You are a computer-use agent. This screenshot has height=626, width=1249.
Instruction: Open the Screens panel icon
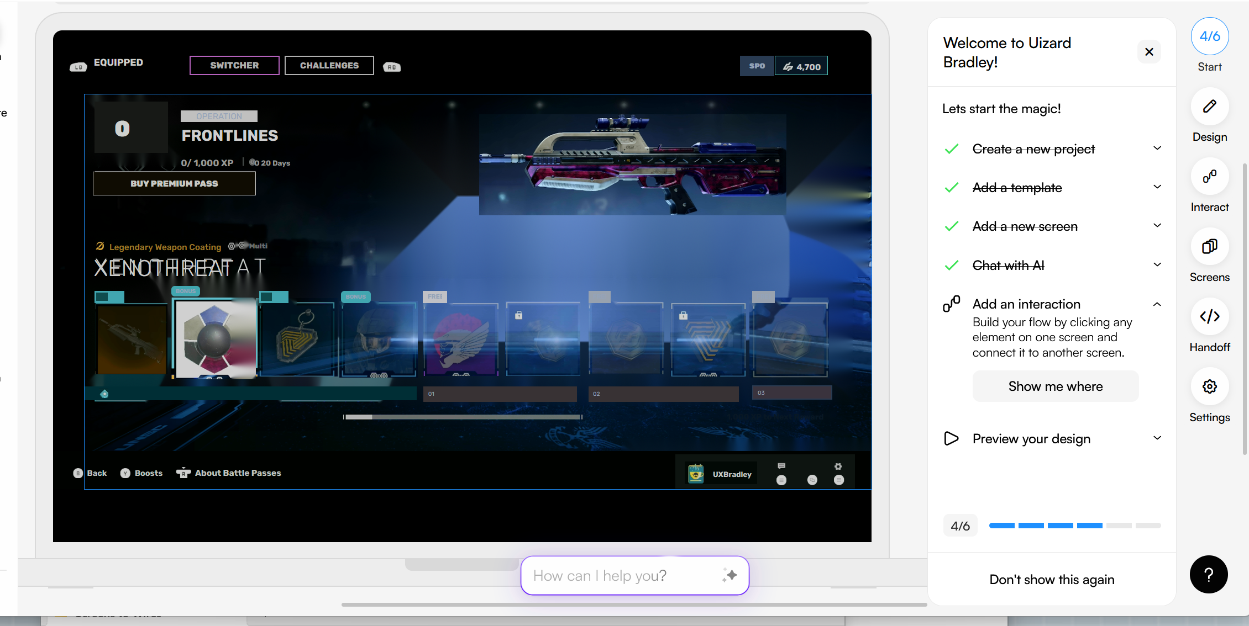point(1209,246)
